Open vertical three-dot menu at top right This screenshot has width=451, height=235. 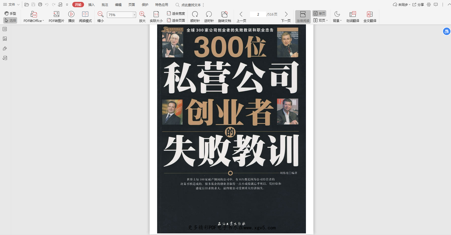(x=443, y=5)
